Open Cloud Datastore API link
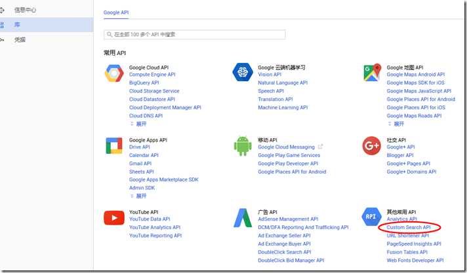 pos(152,99)
